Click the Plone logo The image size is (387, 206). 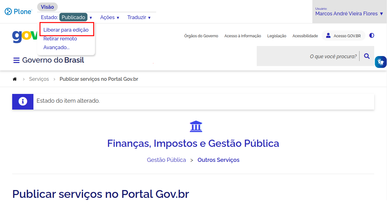18,12
